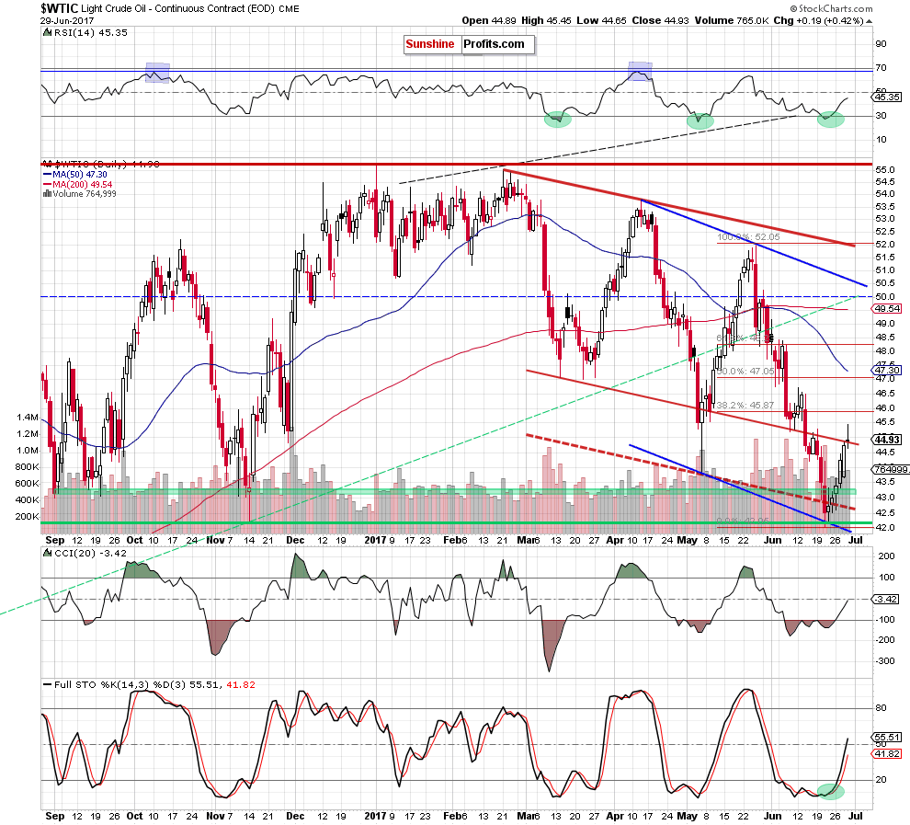This screenshot has width=910, height=825.
Task: Click the 55.0 price axis label
Action: click(884, 169)
